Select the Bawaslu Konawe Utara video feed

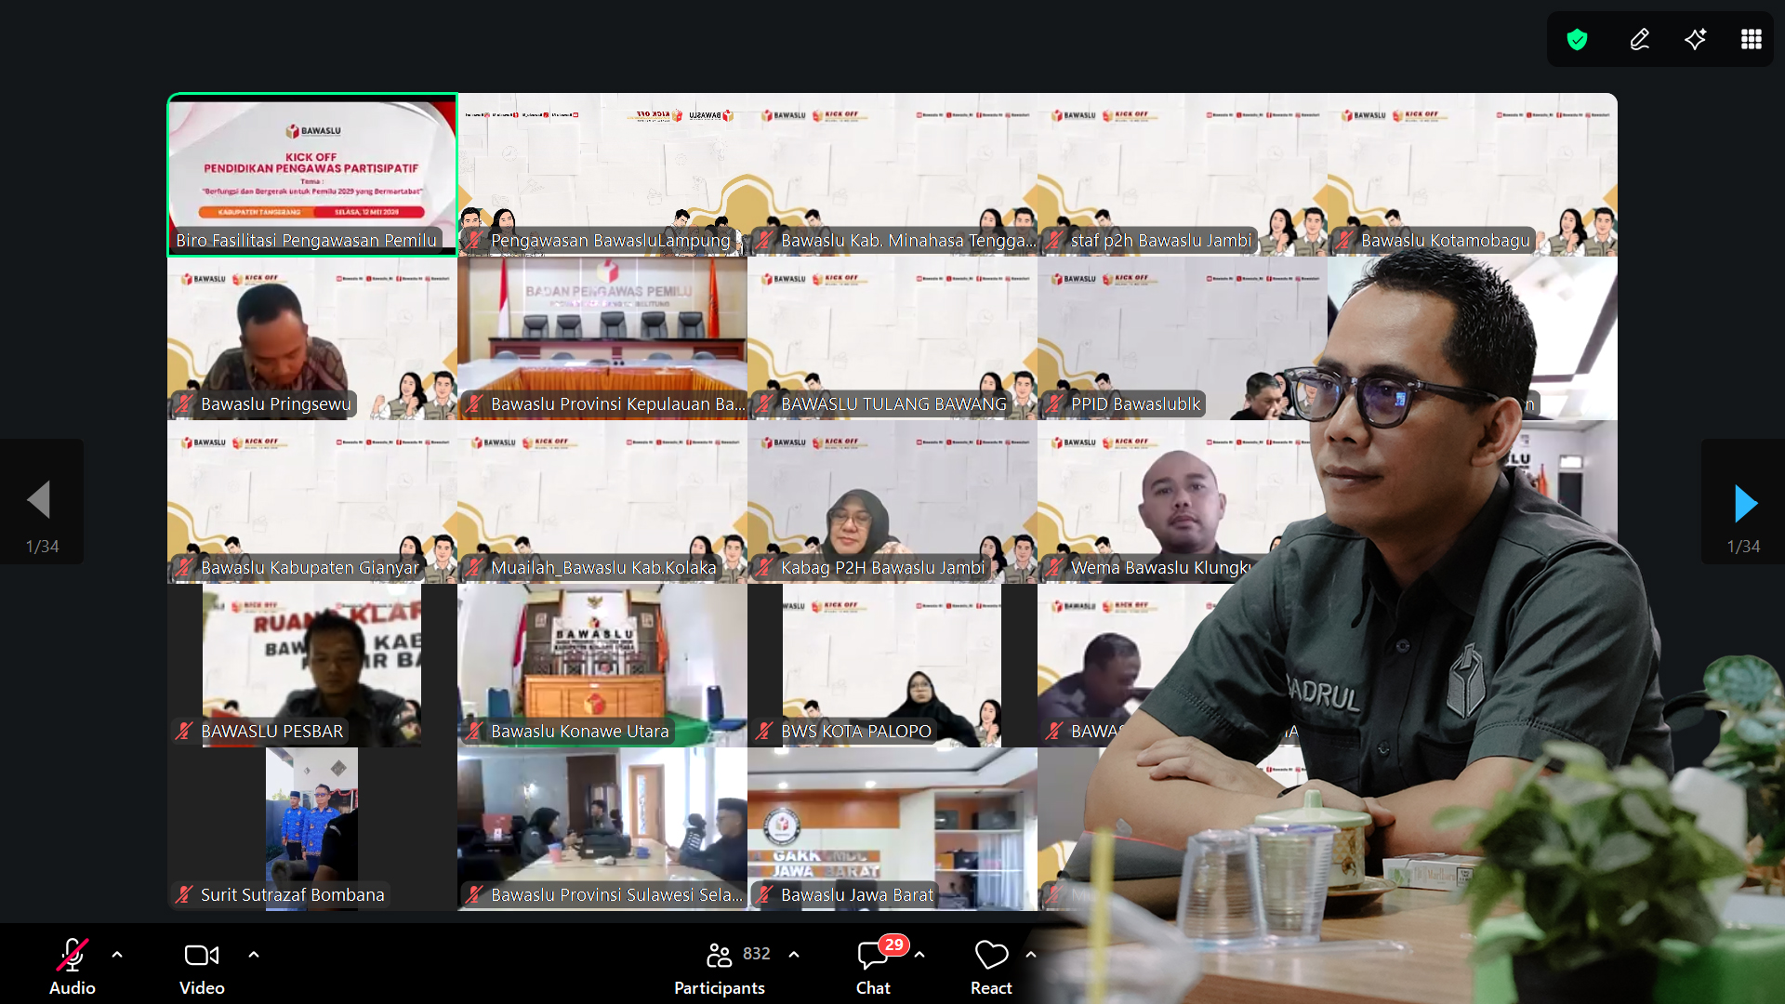602,666
